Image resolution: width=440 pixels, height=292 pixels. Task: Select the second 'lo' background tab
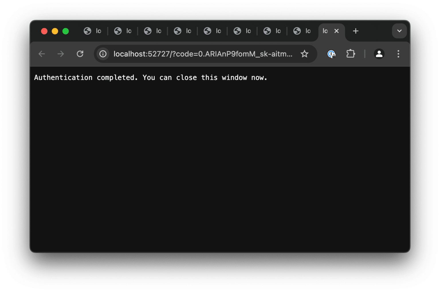click(123, 31)
